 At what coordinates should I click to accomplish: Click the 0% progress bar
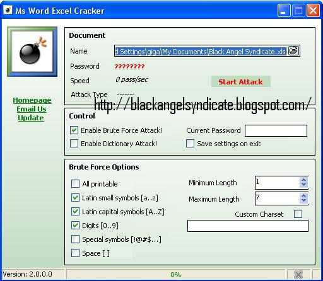pyautogui.click(x=176, y=275)
